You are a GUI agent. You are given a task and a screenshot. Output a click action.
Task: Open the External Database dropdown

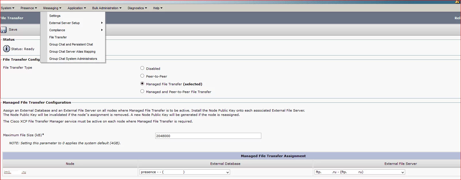(185, 172)
